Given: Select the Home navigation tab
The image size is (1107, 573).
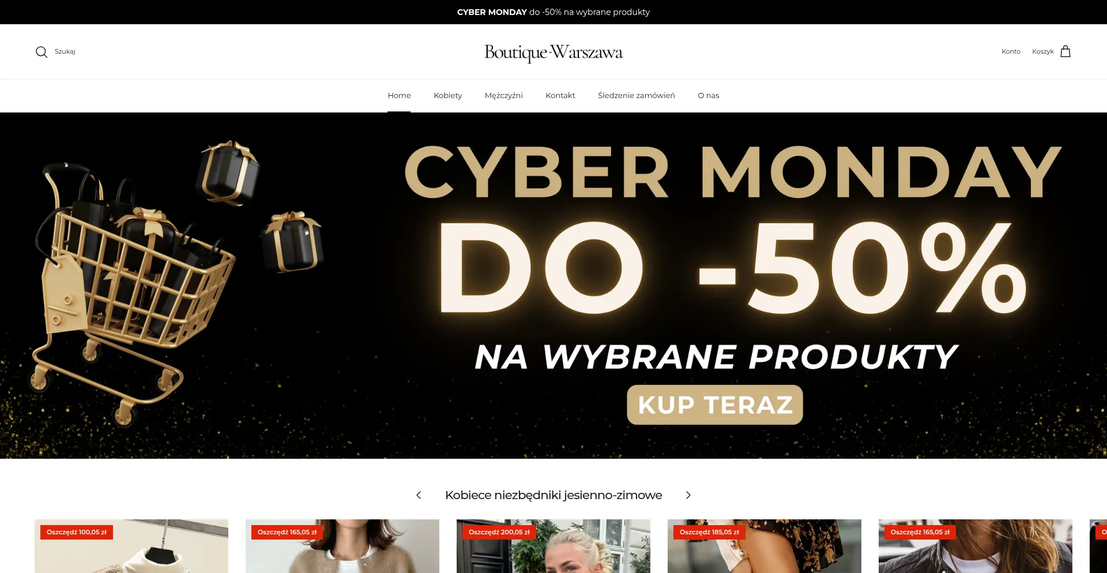Looking at the screenshot, I should coord(399,95).
